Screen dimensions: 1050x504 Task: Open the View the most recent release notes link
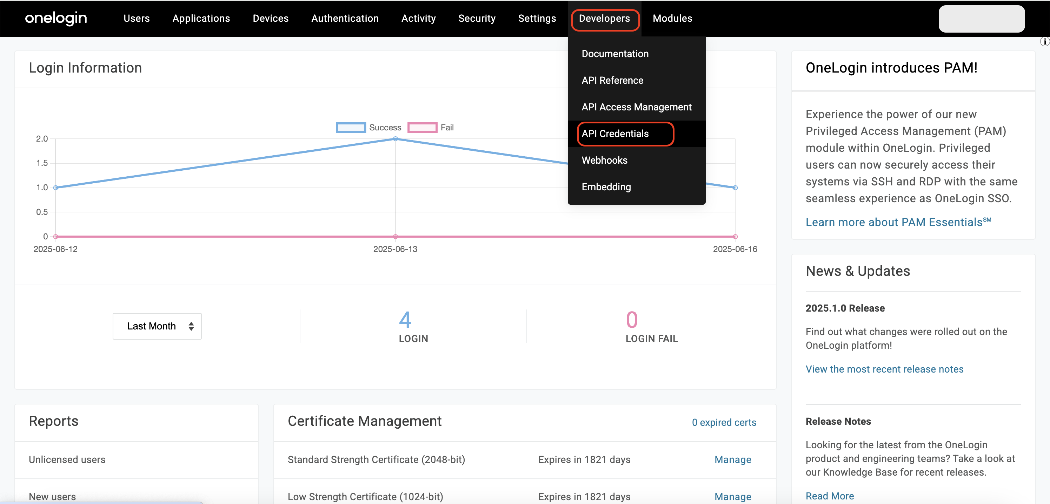click(884, 369)
